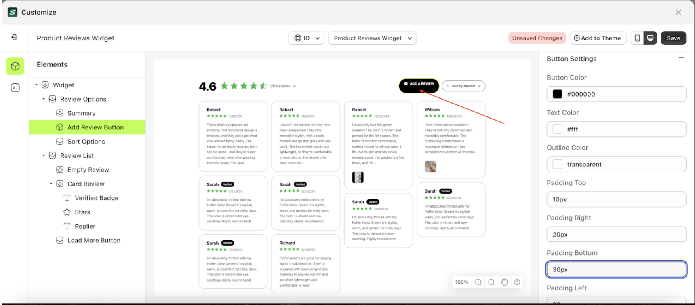Select the Stars element
Viewport: 695px width, 305px height.
click(82, 212)
